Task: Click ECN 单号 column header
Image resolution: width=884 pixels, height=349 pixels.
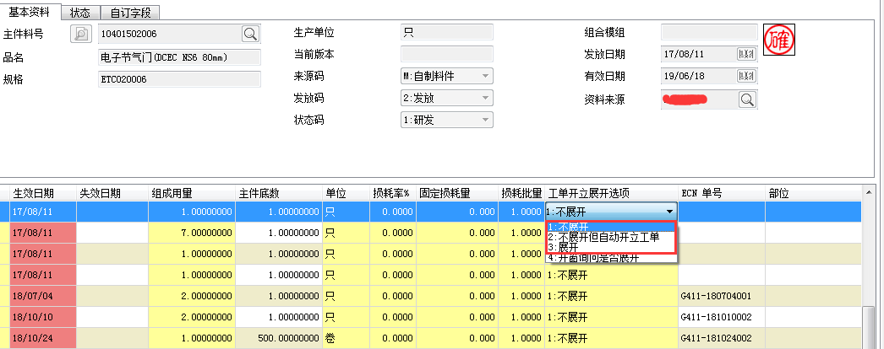Action: [x=721, y=193]
